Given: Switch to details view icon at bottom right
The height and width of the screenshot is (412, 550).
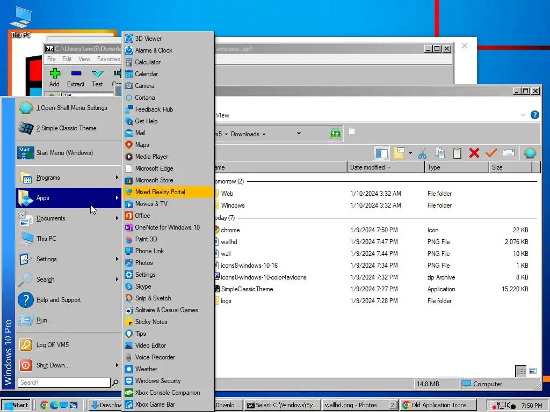Looking at the screenshot, I should (x=521, y=371).
